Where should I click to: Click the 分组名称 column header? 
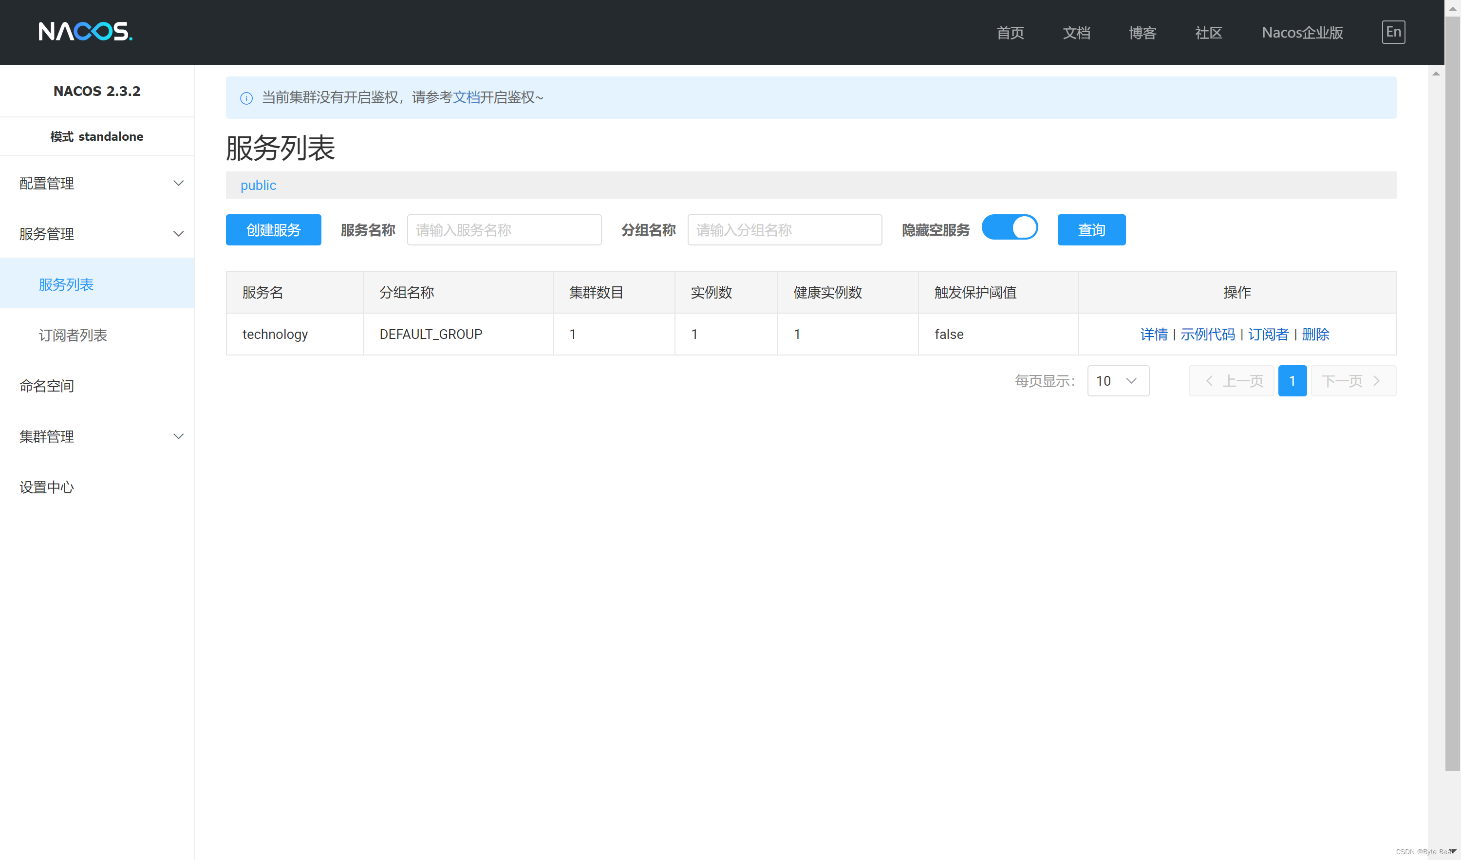tap(458, 292)
